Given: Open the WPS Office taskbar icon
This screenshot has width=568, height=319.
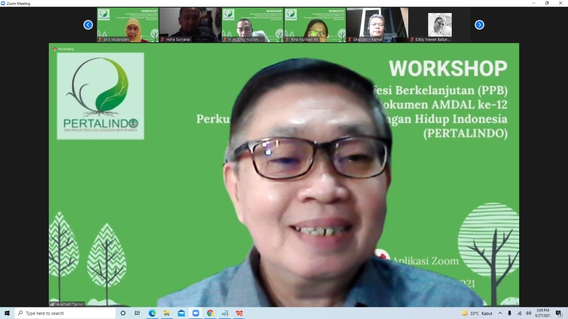Looking at the screenshot, I should click(x=239, y=313).
